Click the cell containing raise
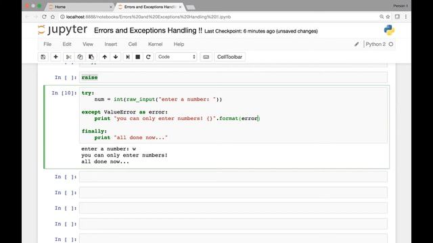 coord(233,78)
